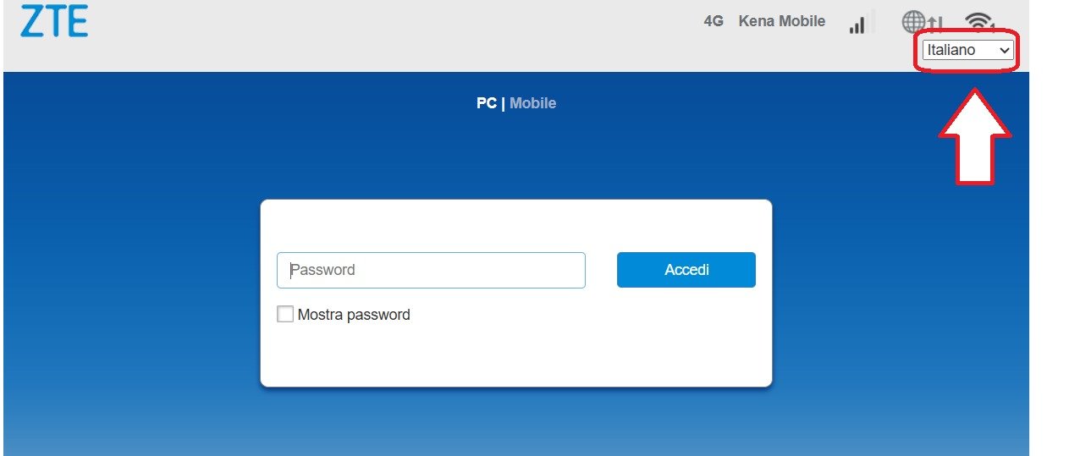This screenshot has width=1069, height=456.
Task: Click the Kena Mobile operator name
Action: 781,22
